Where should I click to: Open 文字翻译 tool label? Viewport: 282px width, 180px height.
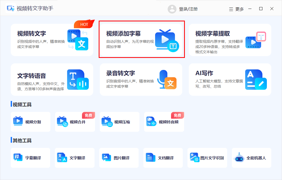click(77, 158)
